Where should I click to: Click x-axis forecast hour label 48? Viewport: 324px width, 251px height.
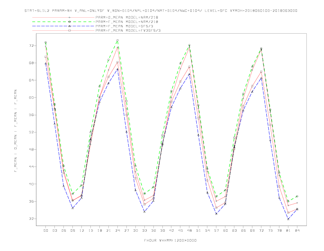189,230
